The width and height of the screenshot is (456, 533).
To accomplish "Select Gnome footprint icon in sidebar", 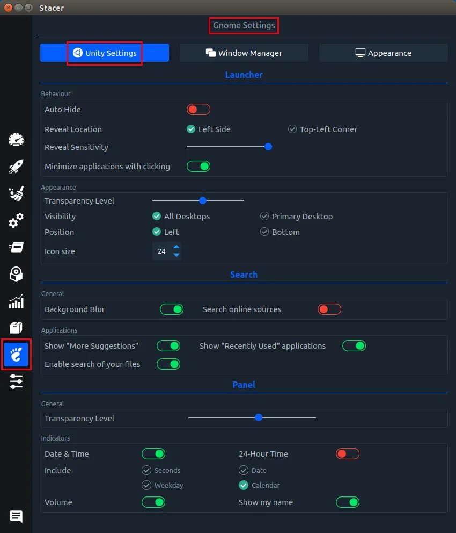I will click(16, 355).
